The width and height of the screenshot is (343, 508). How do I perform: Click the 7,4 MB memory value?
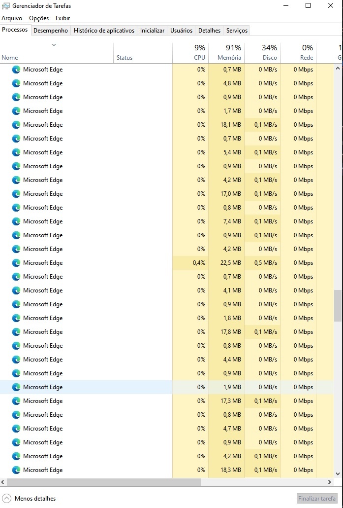click(232, 221)
